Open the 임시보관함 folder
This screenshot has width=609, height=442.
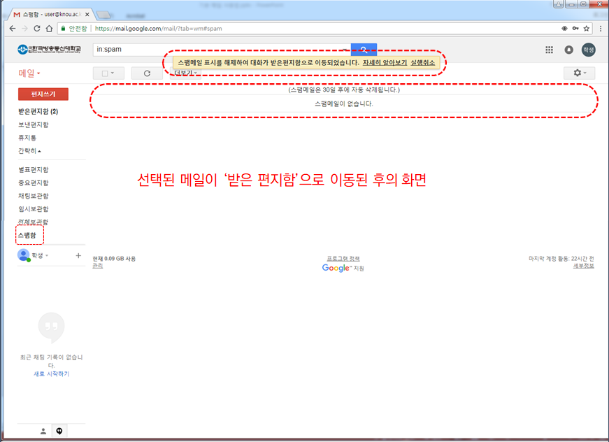click(34, 209)
